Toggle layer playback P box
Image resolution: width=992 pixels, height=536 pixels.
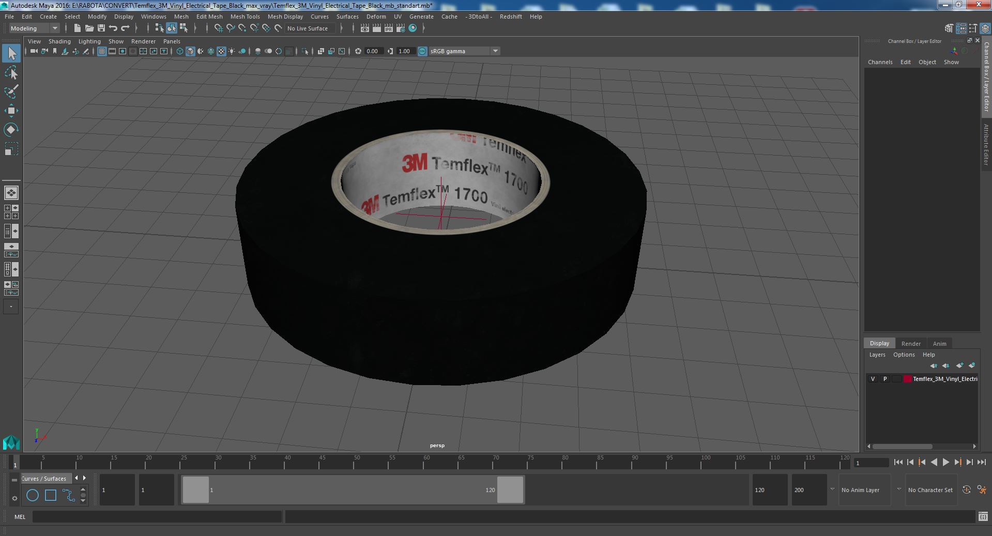885,379
